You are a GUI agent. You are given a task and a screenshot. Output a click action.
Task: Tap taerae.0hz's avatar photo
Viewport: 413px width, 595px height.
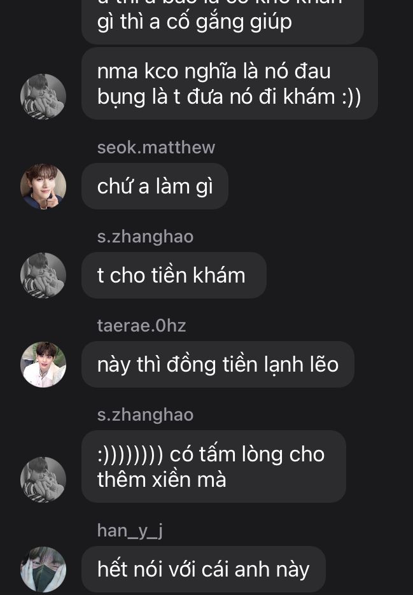43,365
